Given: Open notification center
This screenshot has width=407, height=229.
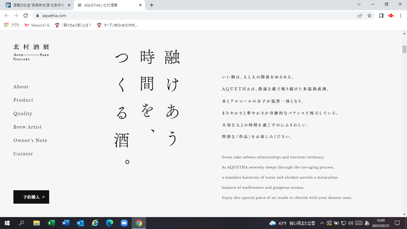Looking at the screenshot, I should pos(397,223).
